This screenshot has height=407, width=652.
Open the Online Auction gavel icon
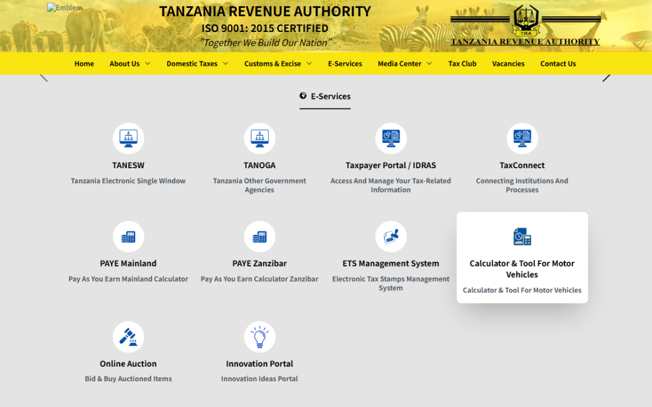pos(128,337)
